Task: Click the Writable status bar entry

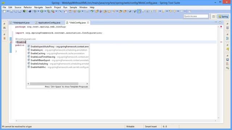Action: click(130, 126)
